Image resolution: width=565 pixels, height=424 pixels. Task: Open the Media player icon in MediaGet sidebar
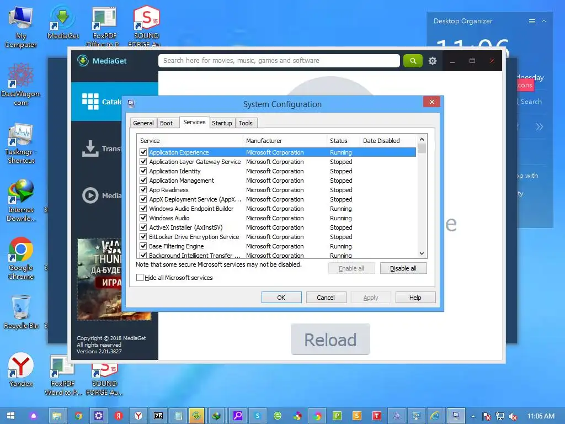coord(90,195)
